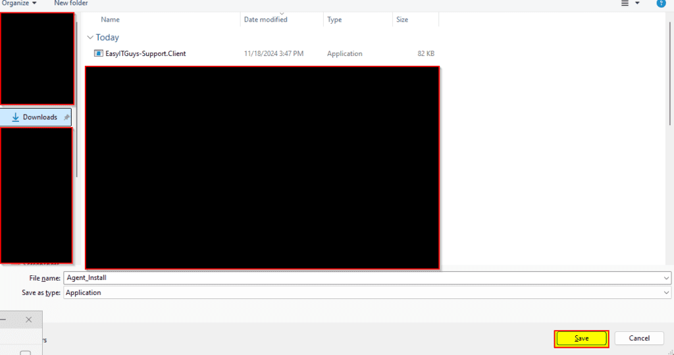The image size is (674, 355).
Task: Click the Downloads folder arrow icon in sidebar
Action: [15, 117]
